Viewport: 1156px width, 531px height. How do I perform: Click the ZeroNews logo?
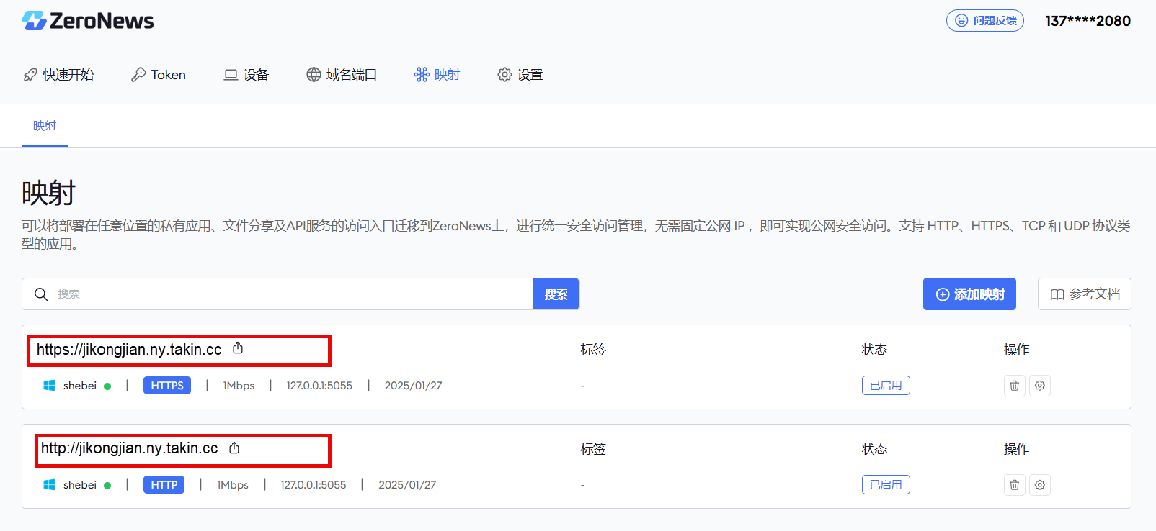click(88, 21)
